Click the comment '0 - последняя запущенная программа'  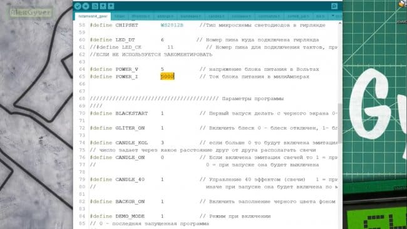149,223
